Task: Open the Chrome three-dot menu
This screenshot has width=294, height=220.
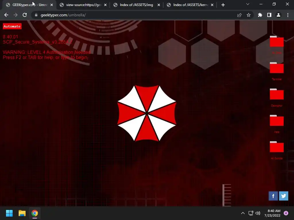Action: click(x=288, y=15)
